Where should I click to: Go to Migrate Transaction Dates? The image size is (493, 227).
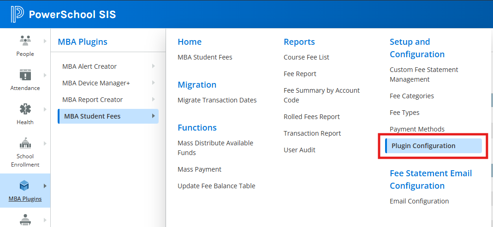pos(217,100)
